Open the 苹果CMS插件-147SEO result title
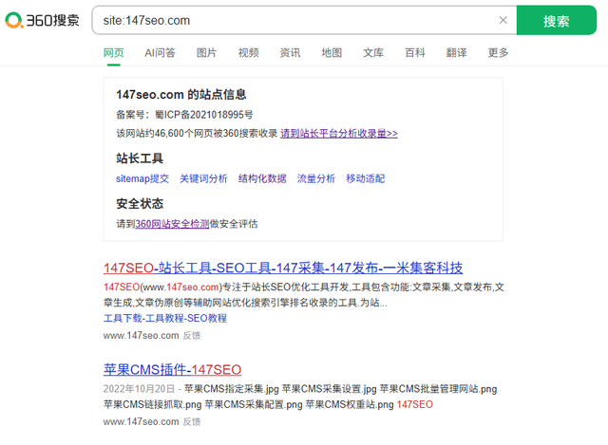 tap(173, 370)
